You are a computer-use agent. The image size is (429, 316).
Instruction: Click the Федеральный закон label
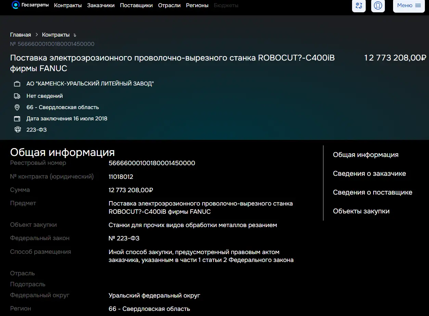[x=40, y=238]
